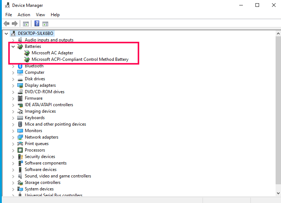This screenshot has width=281, height=203.
Task: Select the Monitors label
Action: (33, 131)
